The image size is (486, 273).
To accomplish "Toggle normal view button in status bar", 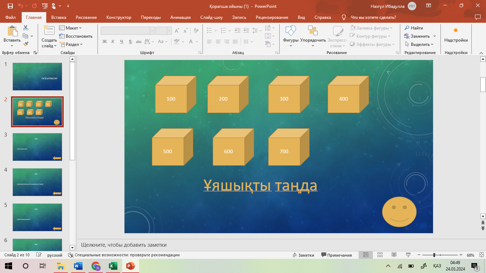I will point(365,255).
